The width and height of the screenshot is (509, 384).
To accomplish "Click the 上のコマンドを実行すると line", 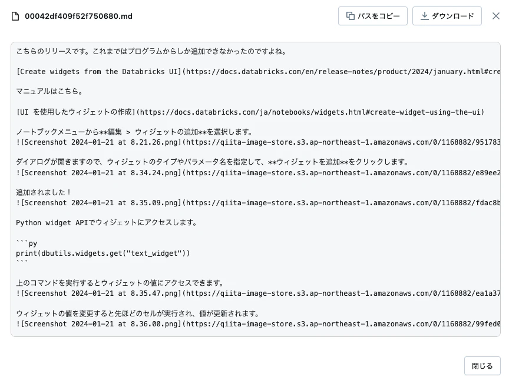I will coord(120,283).
